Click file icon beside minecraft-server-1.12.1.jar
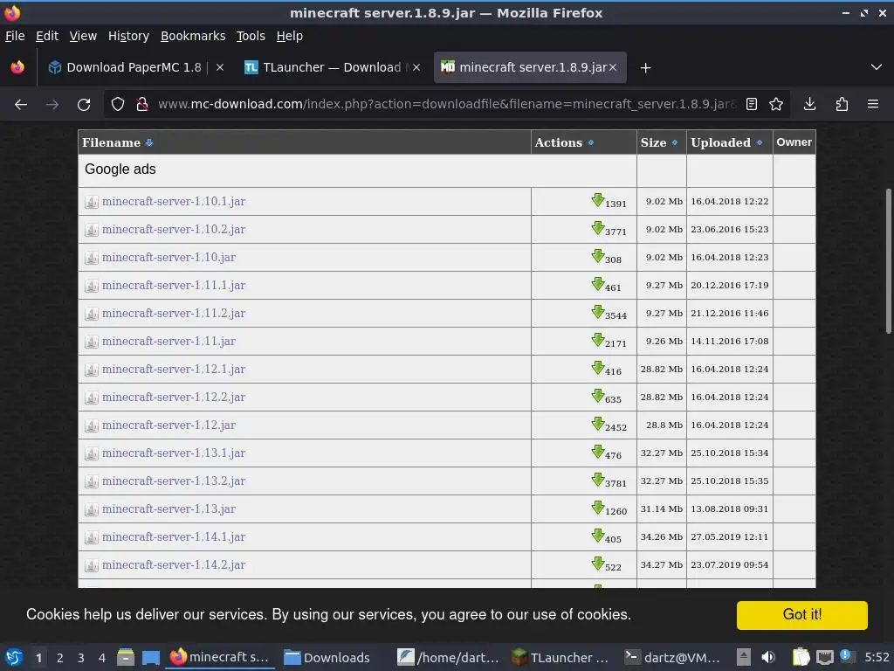 coord(91,370)
